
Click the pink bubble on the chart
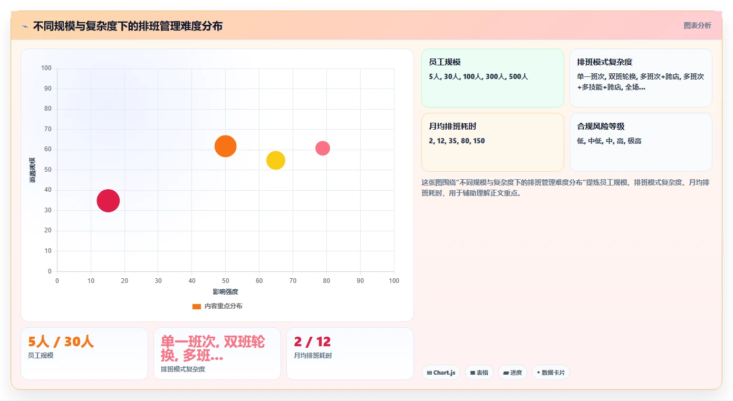(323, 148)
